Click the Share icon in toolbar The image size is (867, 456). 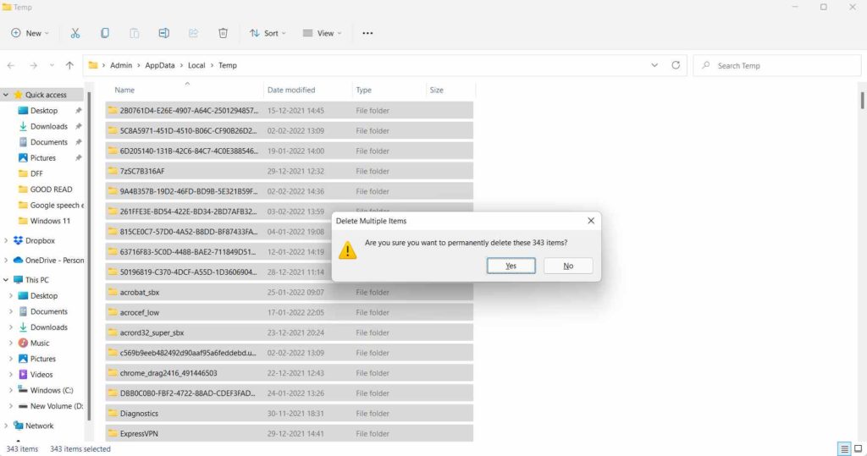(x=193, y=33)
